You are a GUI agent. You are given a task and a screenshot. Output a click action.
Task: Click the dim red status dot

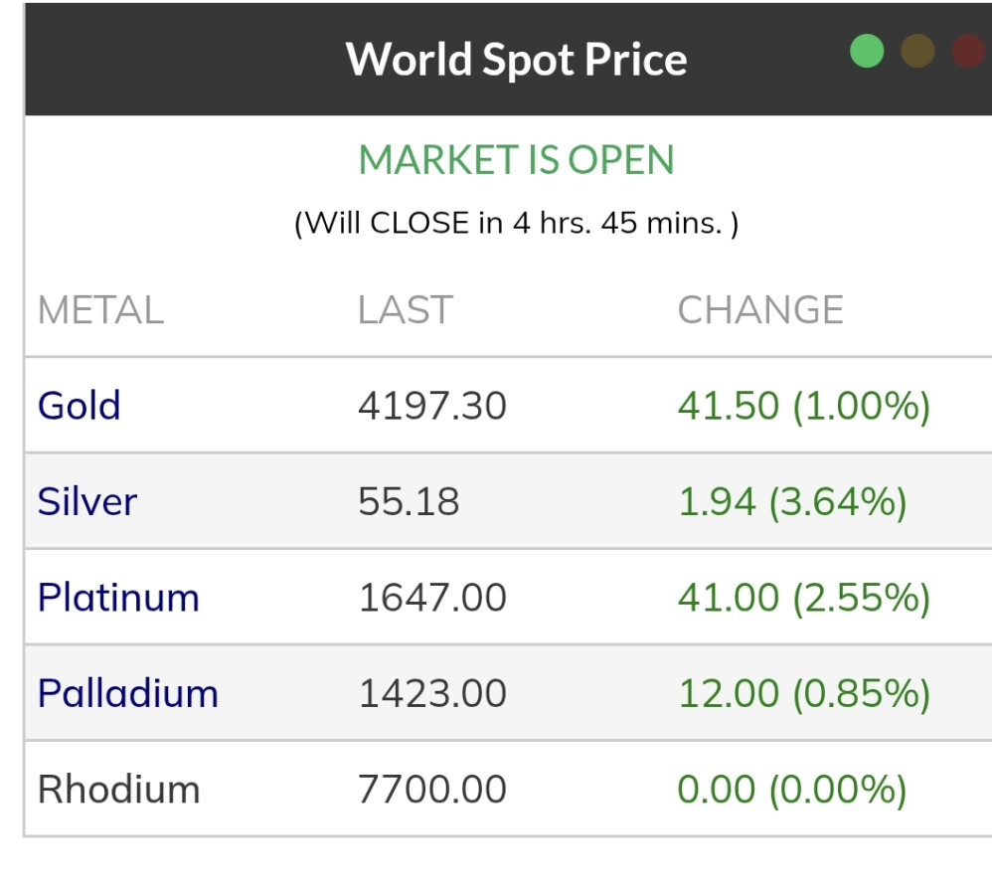pyautogui.click(x=967, y=52)
